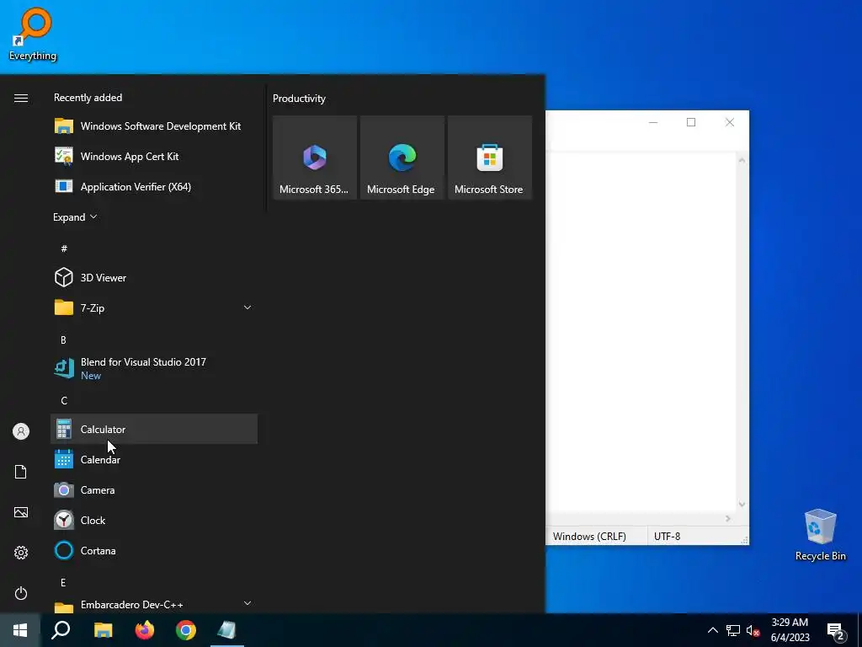This screenshot has width=862, height=647.
Task: Open the taskbar clock and date
Action: 790,630
